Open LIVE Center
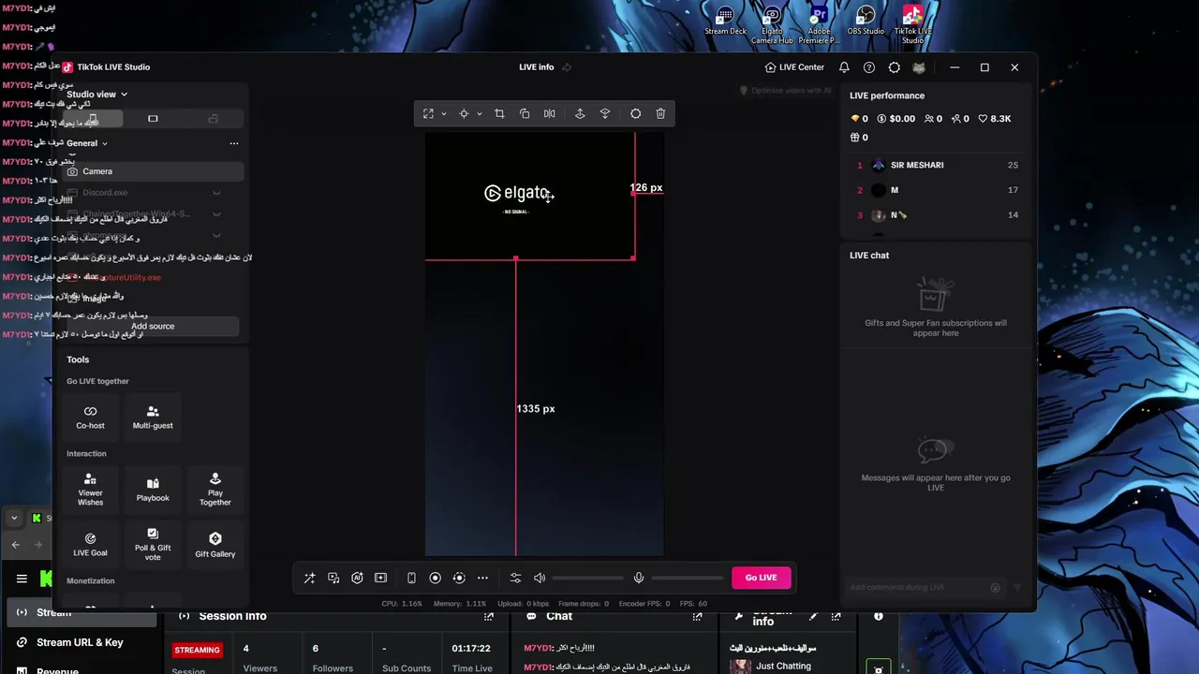The image size is (1199, 674). tap(794, 67)
